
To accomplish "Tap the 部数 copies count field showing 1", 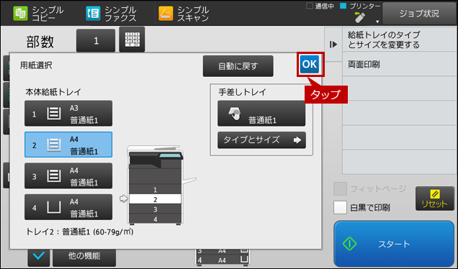I will click(x=96, y=40).
